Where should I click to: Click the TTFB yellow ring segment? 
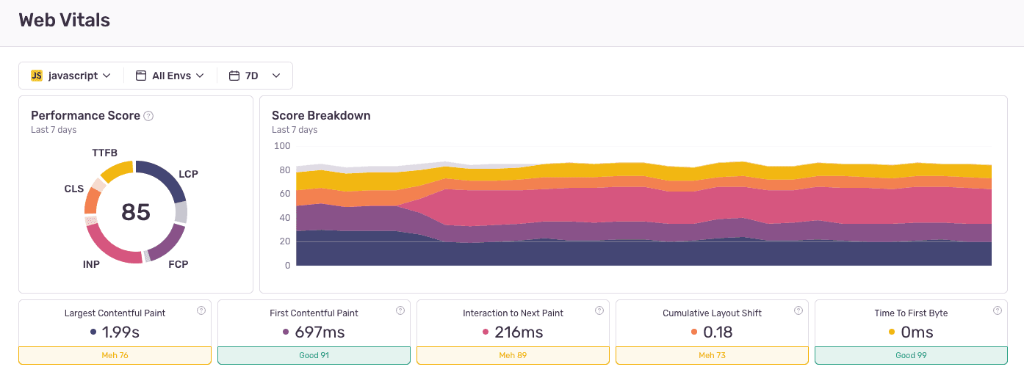click(118, 170)
